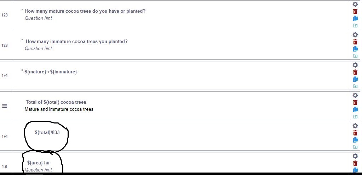Screen dimensions: 362x175
Task: Edit the "${area} ha" question label
Action: point(38,163)
